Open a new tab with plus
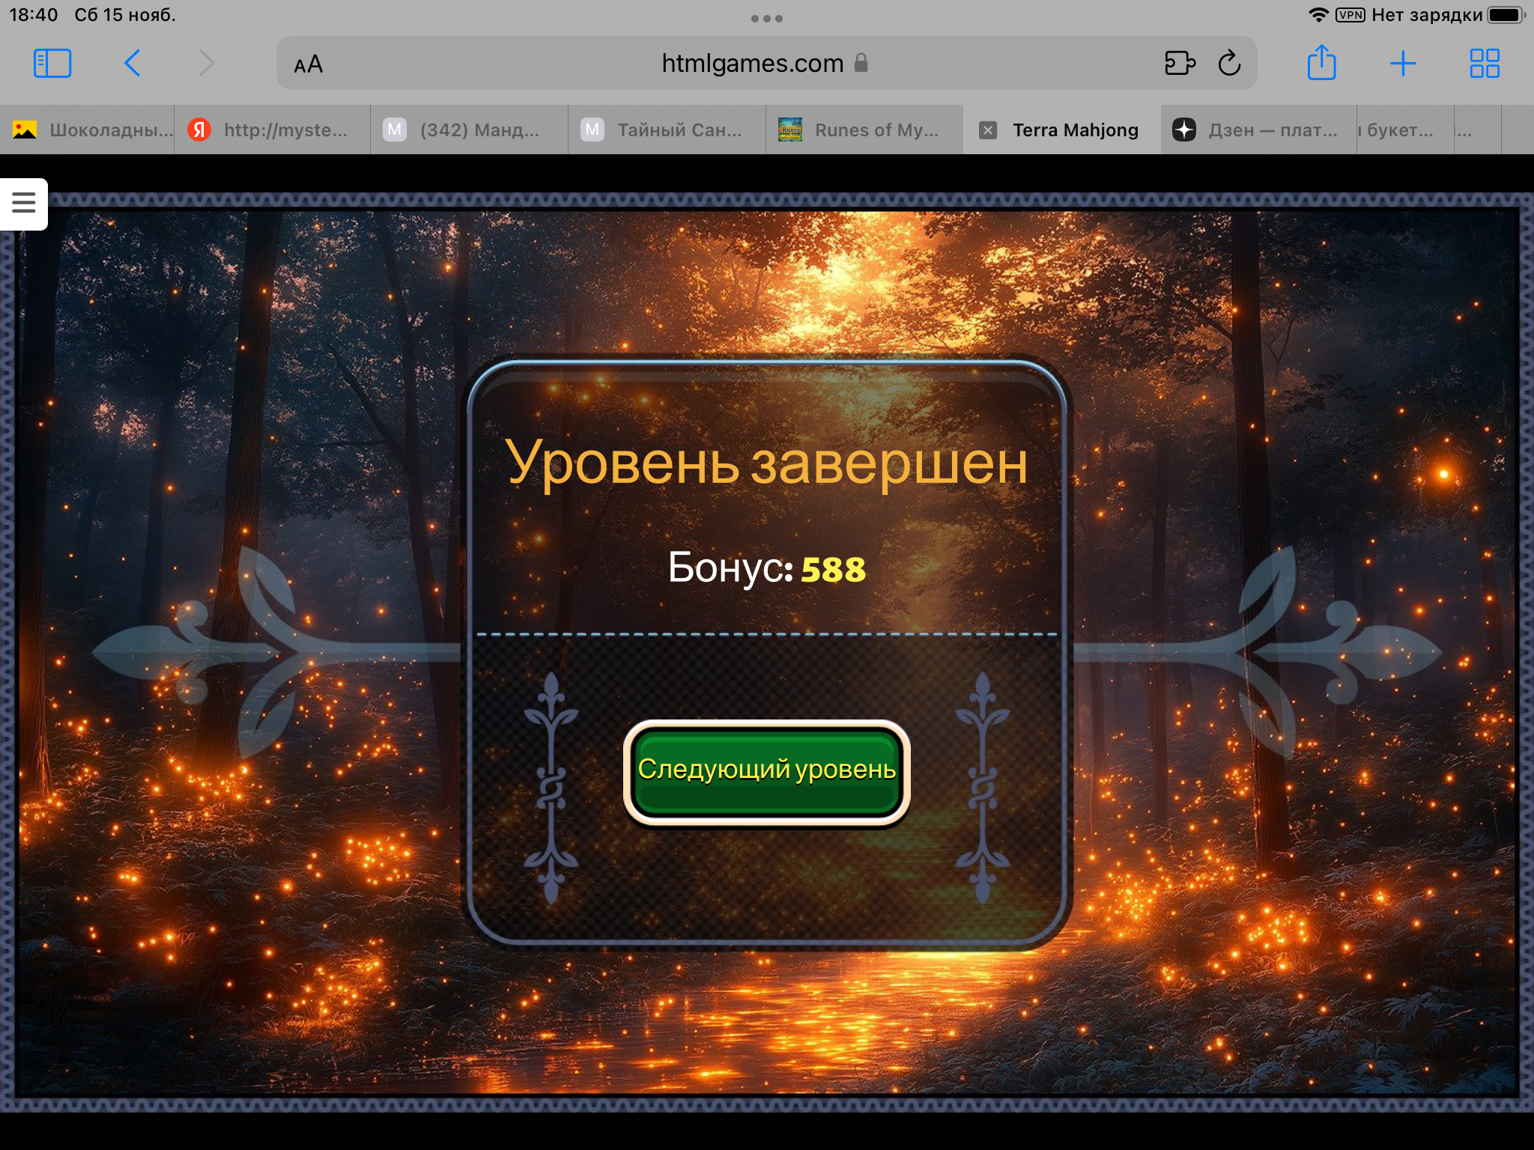 [x=1402, y=64]
